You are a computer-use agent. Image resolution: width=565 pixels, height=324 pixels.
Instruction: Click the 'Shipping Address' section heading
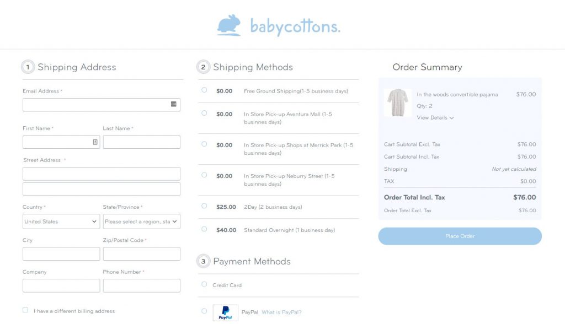click(x=77, y=67)
